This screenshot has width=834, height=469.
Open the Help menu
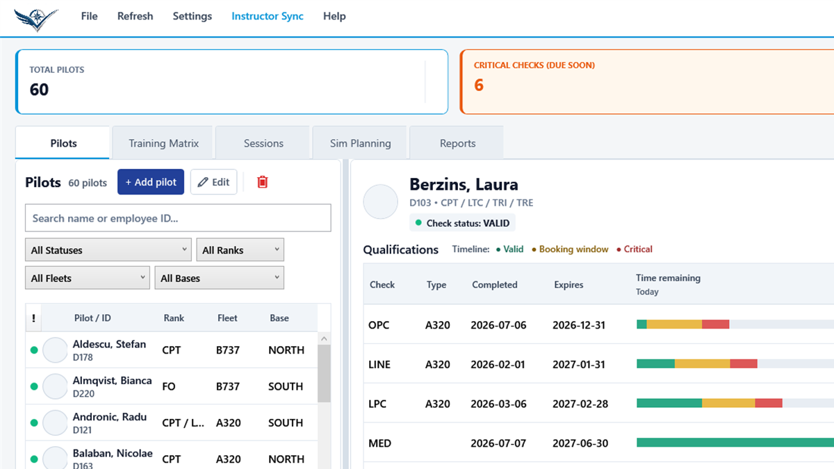coord(334,16)
